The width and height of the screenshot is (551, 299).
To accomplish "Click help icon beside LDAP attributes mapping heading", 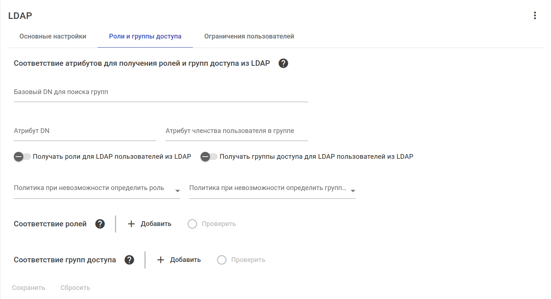I will pyautogui.click(x=283, y=63).
